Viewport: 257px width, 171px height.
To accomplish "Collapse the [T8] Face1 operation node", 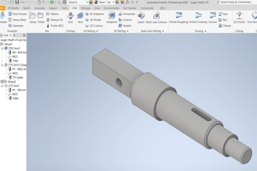I will (x=2, y=48).
